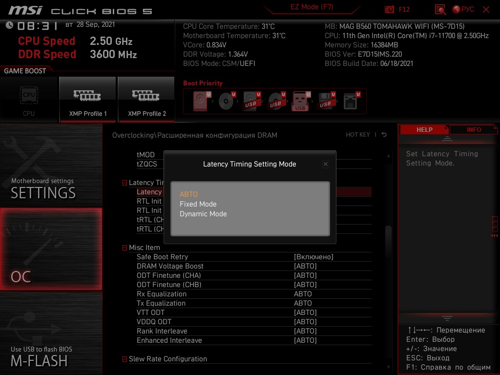Open the HELP tab
The image size is (500, 375).
click(424, 130)
